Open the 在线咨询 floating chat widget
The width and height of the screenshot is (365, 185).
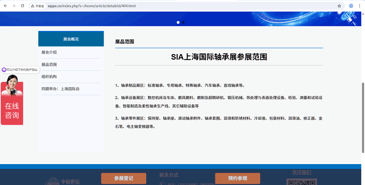pyautogui.click(x=12, y=109)
